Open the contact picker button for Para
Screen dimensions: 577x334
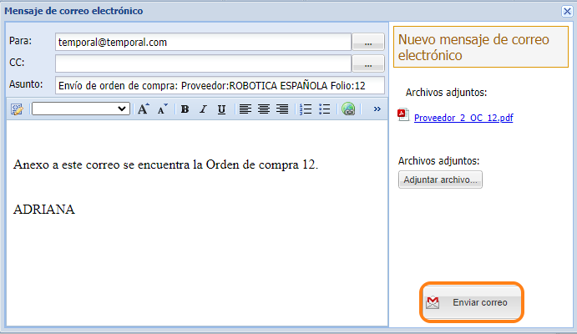pos(368,42)
